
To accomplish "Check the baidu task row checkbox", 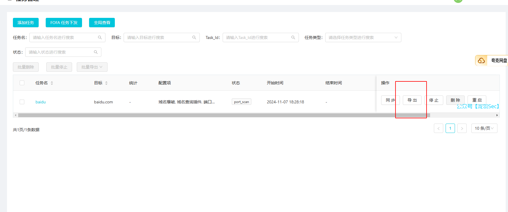I will tap(22, 102).
